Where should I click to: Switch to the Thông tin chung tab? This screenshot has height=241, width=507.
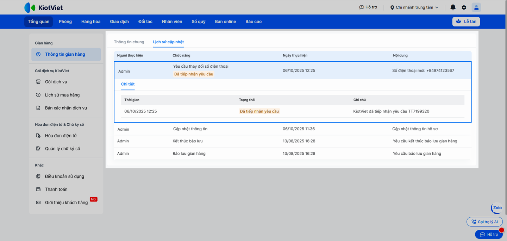129,42
